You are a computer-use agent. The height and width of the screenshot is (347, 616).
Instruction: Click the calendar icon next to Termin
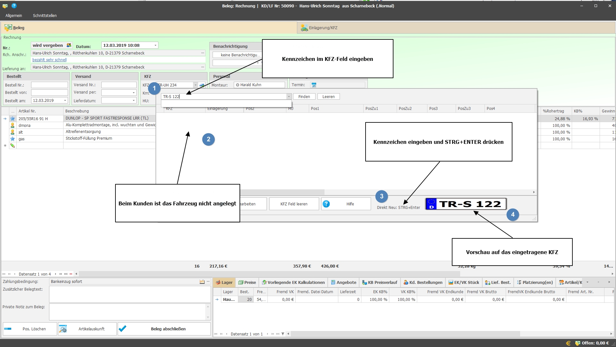[x=314, y=85]
